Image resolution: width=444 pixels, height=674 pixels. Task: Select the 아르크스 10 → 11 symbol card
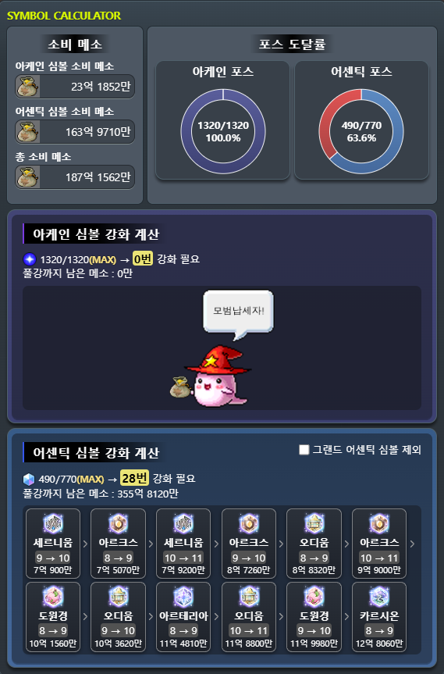(x=379, y=544)
